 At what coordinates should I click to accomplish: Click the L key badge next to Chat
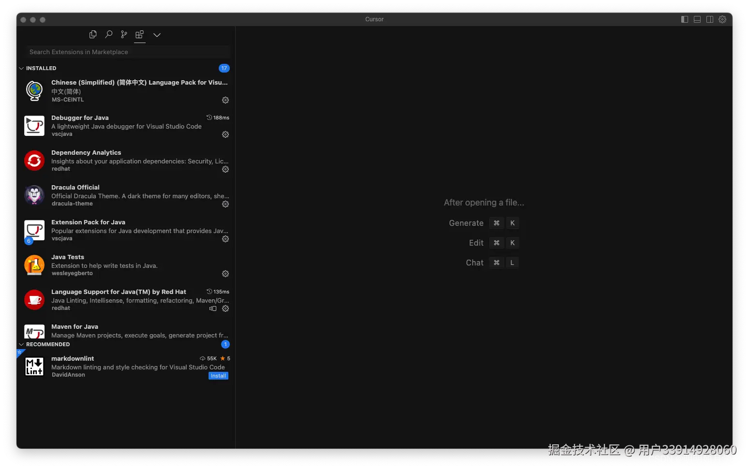(512, 263)
